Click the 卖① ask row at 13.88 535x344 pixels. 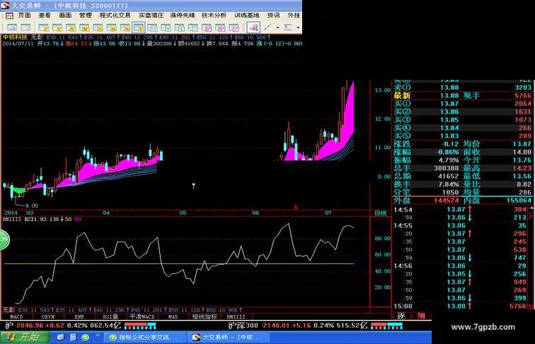coord(462,88)
